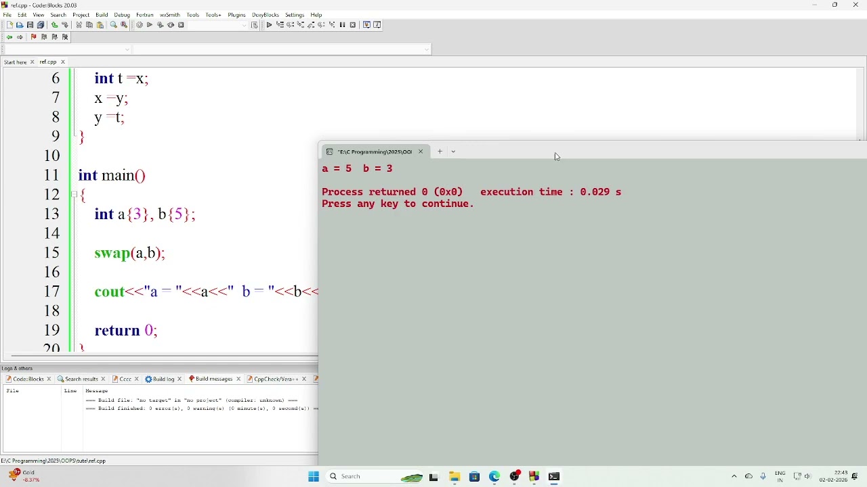Open the console tab list dropdown
867x487 pixels.
pos(454,152)
